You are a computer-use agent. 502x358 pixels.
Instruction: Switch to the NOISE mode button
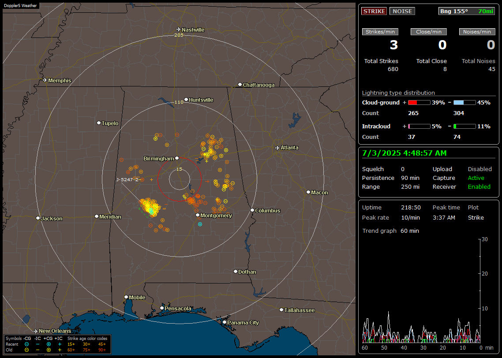[x=402, y=11]
